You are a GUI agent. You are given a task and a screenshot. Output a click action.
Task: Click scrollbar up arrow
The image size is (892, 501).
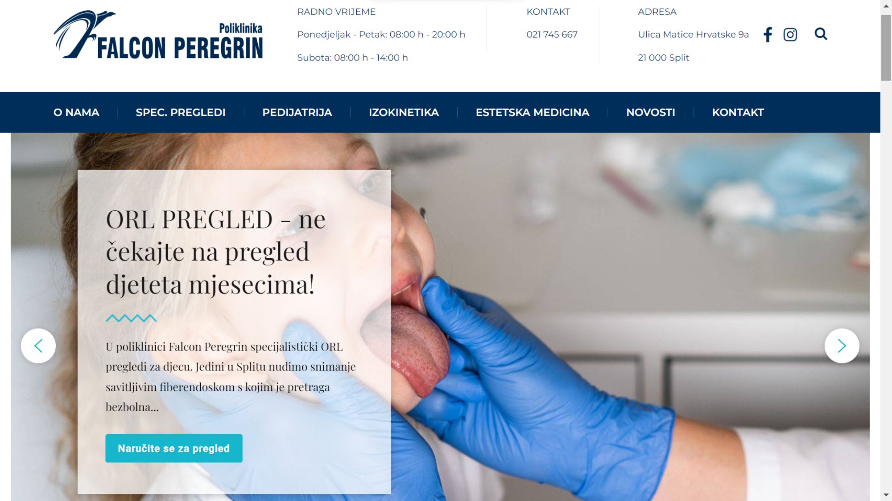(x=886, y=5)
